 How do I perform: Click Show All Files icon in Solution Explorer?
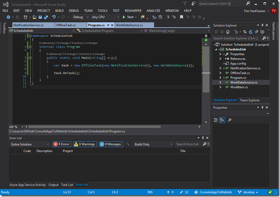262,32
